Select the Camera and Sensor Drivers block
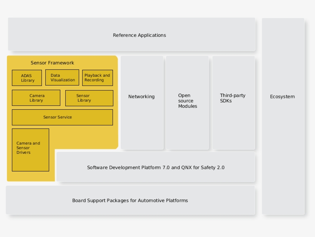Viewport: 315px width, 237px height. (30, 150)
